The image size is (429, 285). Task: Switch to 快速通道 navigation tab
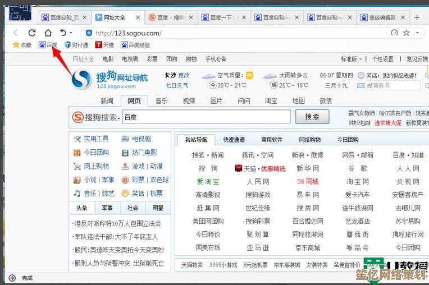(234, 140)
